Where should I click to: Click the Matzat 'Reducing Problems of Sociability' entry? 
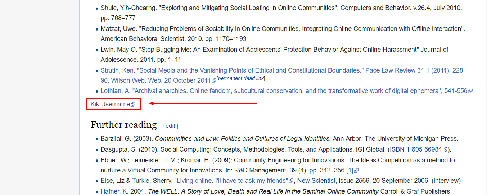click(252, 29)
